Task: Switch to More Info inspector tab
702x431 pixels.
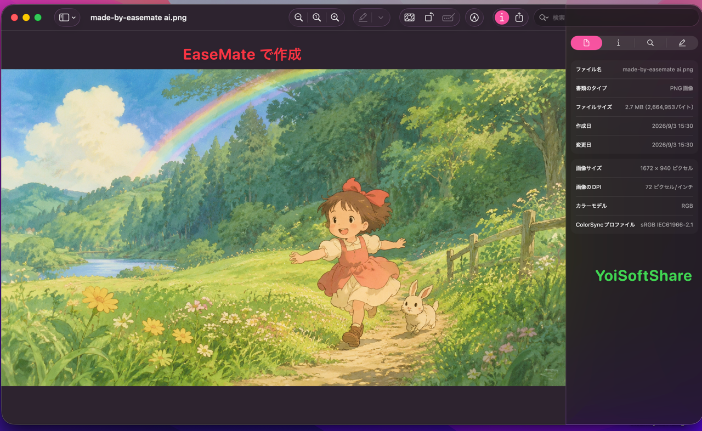Action: pyautogui.click(x=618, y=43)
